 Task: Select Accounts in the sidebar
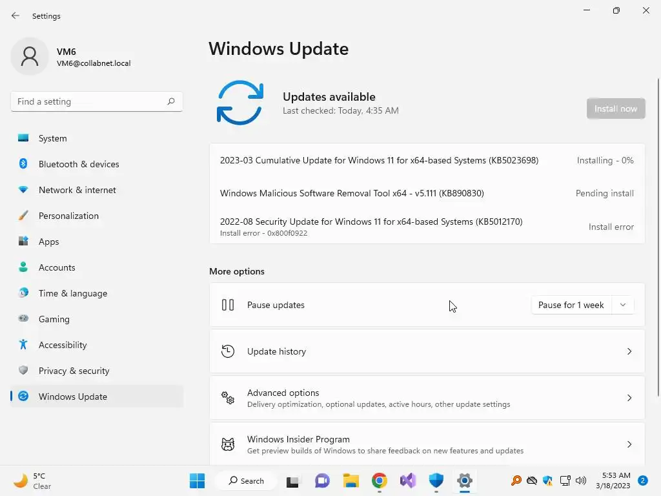[x=97, y=267]
